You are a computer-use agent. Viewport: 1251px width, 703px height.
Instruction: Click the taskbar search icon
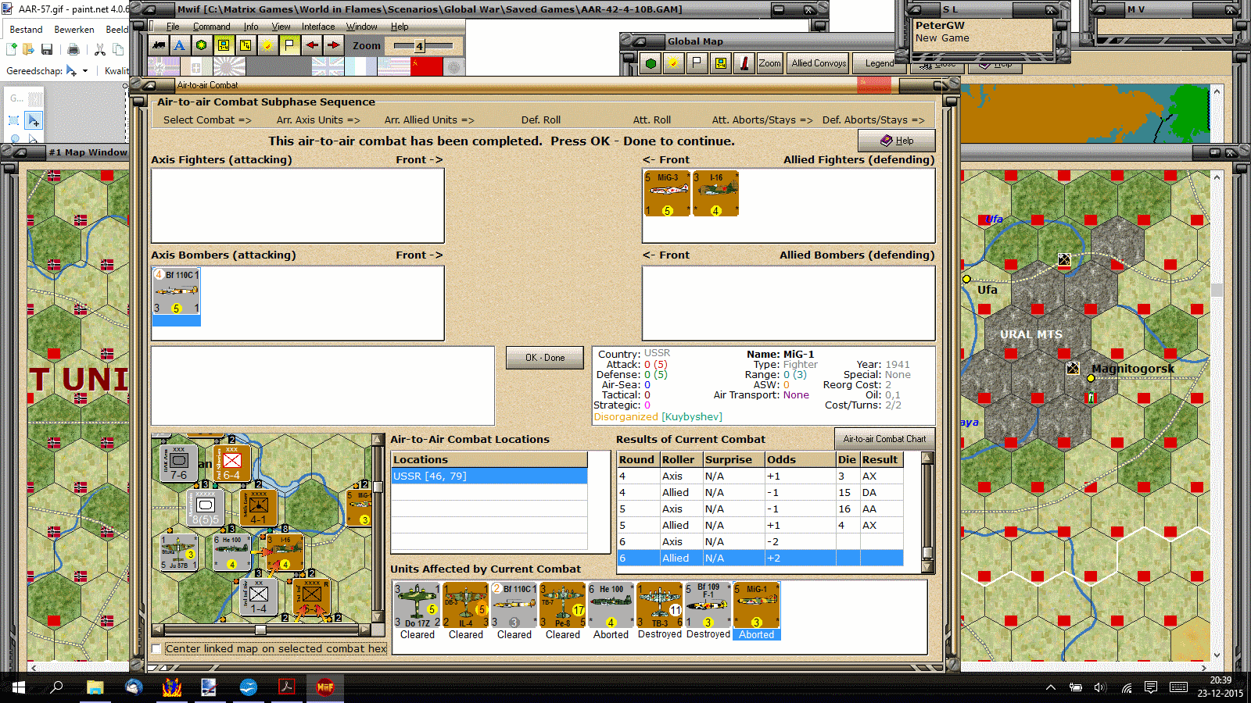[x=56, y=687]
